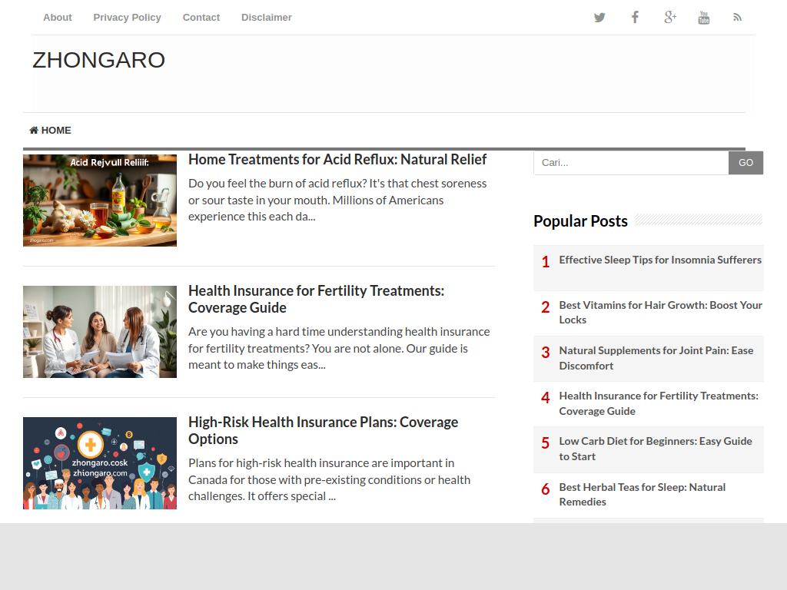Open the Google Plus icon link
This screenshot has width=787, height=590.
click(x=669, y=18)
